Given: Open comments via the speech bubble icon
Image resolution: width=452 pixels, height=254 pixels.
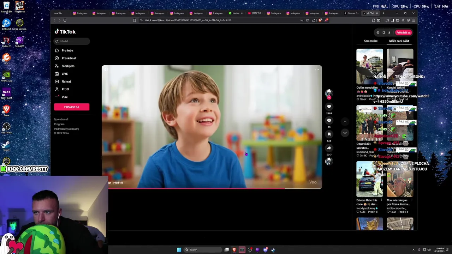Looking at the screenshot, I should (329, 120).
